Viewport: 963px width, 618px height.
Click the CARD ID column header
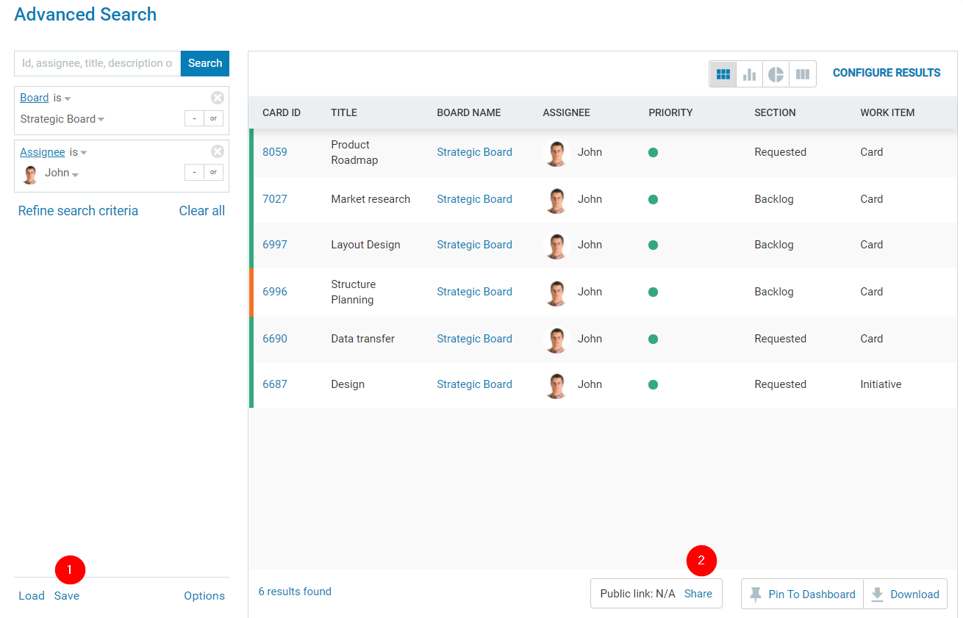tap(282, 112)
